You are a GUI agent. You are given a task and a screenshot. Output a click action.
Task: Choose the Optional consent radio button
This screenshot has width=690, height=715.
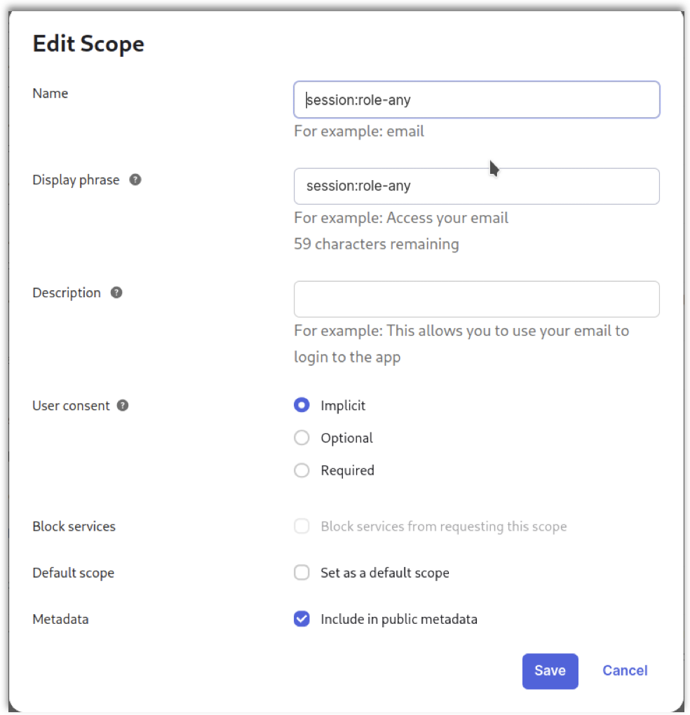302,438
